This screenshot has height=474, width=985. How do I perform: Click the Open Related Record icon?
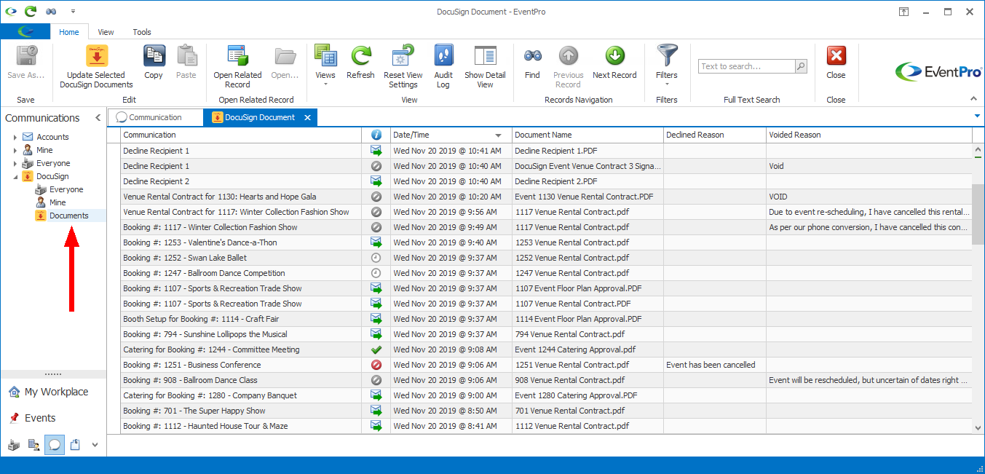pos(237,57)
